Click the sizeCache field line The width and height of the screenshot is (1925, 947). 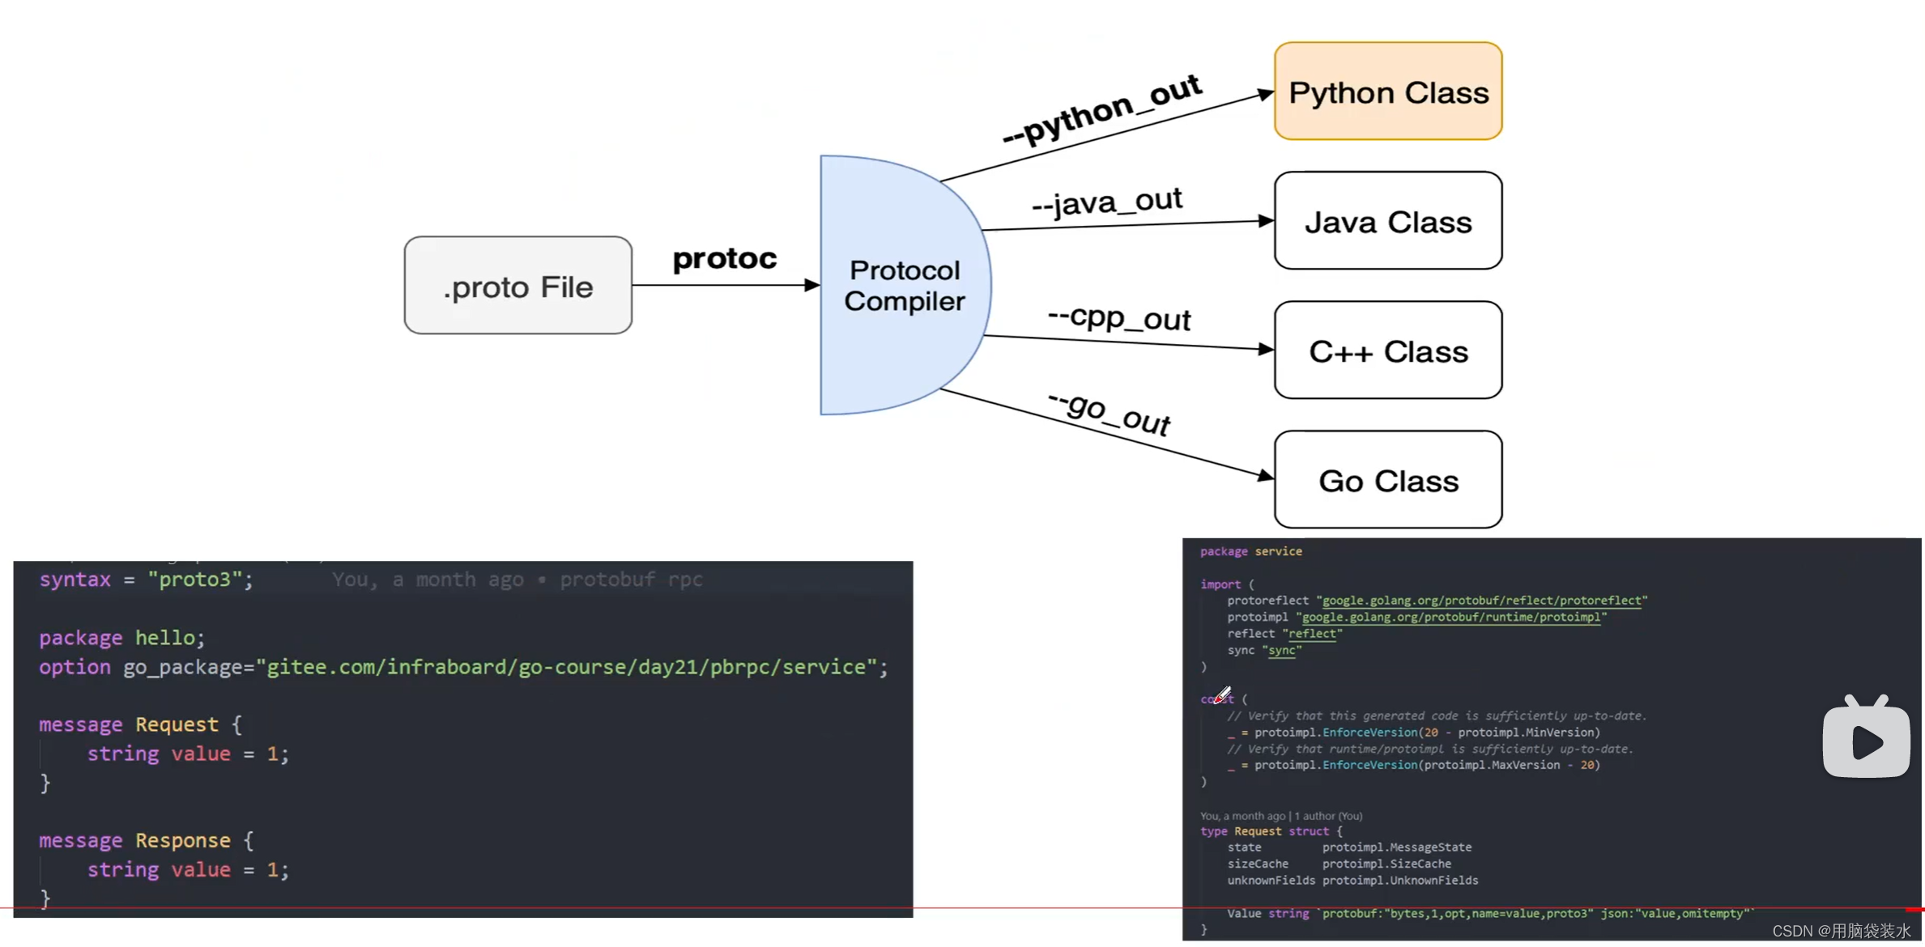point(1339,864)
